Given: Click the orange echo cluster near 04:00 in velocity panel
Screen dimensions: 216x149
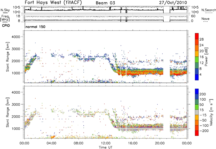Looking at the screenshot, I should pyautogui.click(x=53, y=137).
